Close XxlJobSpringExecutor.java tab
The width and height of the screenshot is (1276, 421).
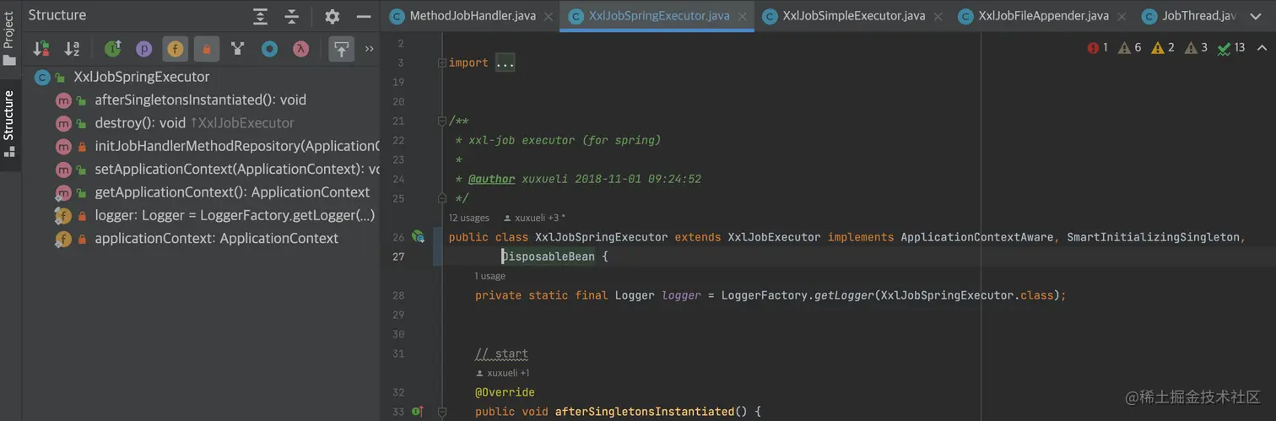743,16
